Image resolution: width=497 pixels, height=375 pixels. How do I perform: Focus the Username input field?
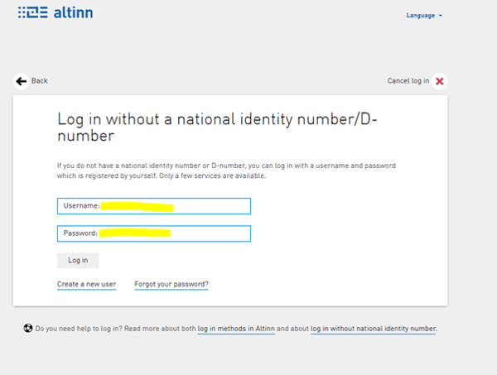point(207,205)
